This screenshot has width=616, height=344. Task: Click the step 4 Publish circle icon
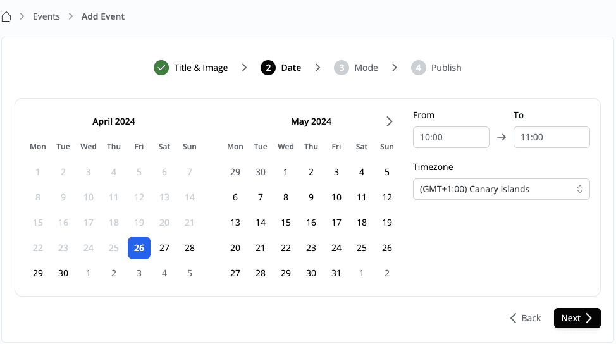(x=418, y=68)
